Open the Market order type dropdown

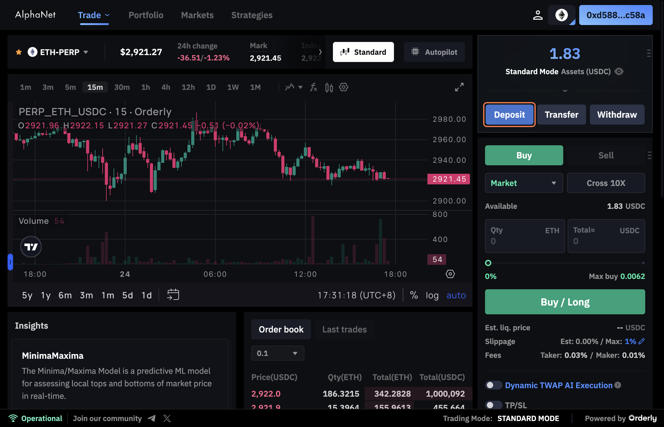coord(524,183)
